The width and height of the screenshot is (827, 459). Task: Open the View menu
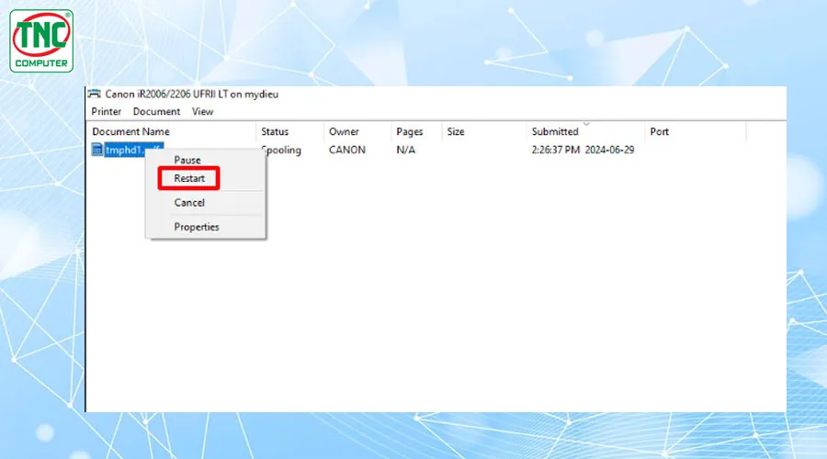pyautogui.click(x=202, y=112)
